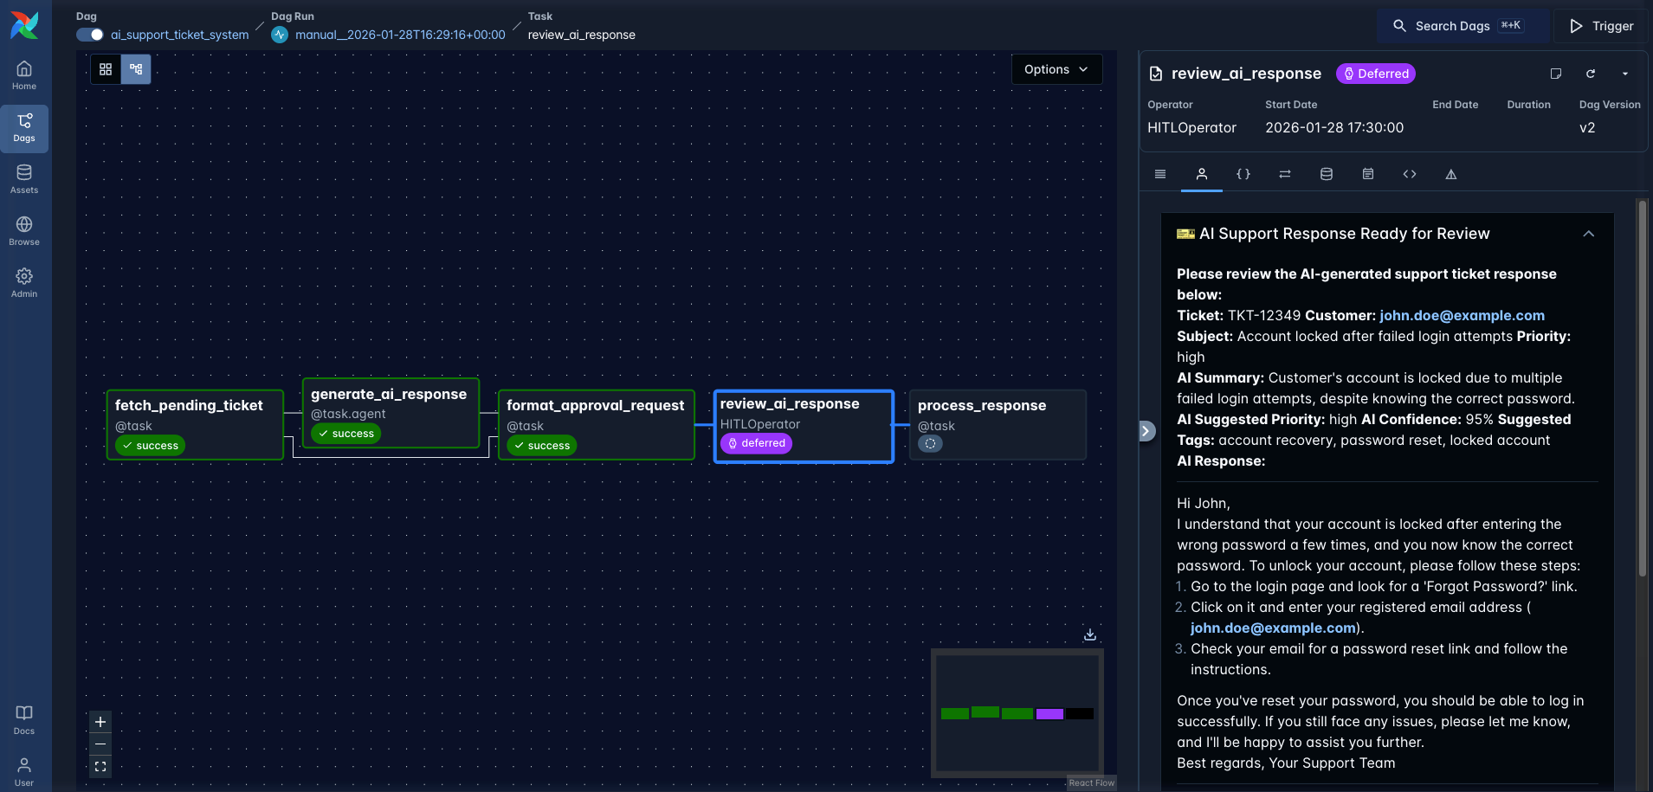
Task: Open the Docs link in sidebar
Action: (24, 719)
